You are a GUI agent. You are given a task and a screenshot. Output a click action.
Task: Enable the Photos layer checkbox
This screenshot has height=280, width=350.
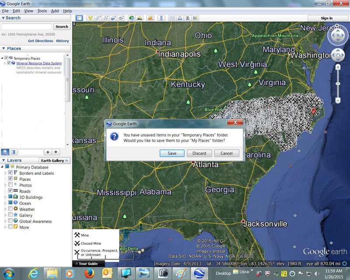(10, 185)
